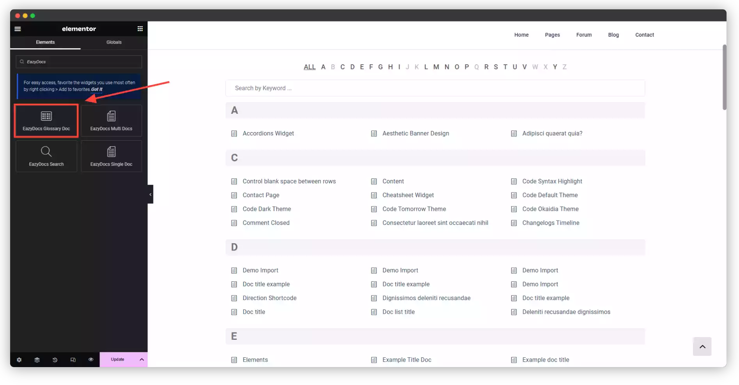Viewport: 739px width, 385px height.
Task: Open the revision History panel
Action: pyautogui.click(x=55, y=360)
